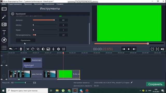Screen dimensions: 166x93
Task: Mute the overlay track audio
Action: (6, 65)
